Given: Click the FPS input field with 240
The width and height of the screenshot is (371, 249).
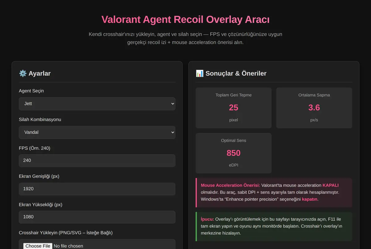Looking at the screenshot, I should [x=97, y=161].
